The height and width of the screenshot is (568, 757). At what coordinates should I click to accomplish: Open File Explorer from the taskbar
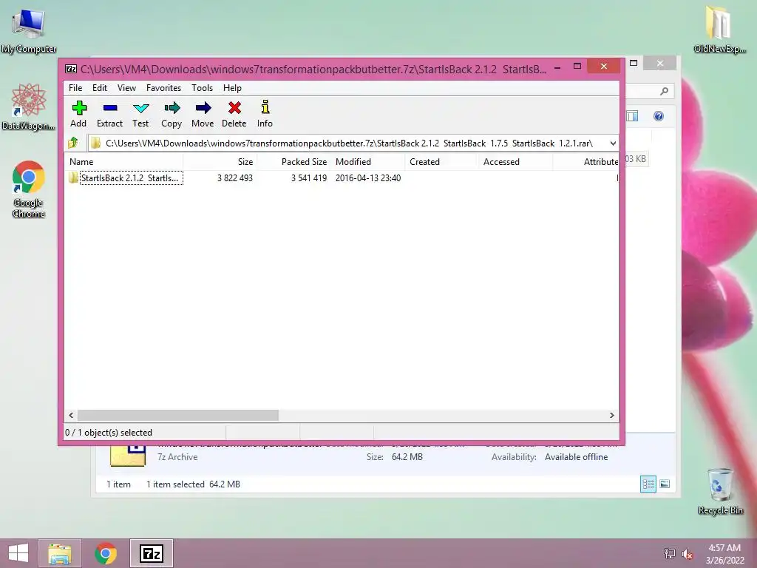click(x=60, y=553)
